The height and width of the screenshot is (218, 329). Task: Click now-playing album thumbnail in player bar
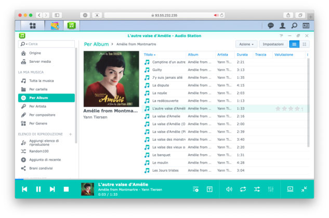point(87,189)
